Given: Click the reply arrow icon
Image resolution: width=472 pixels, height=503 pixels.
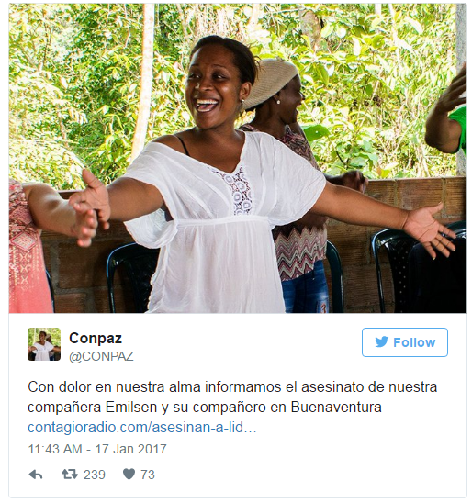Looking at the screenshot, I should point(36,475).
